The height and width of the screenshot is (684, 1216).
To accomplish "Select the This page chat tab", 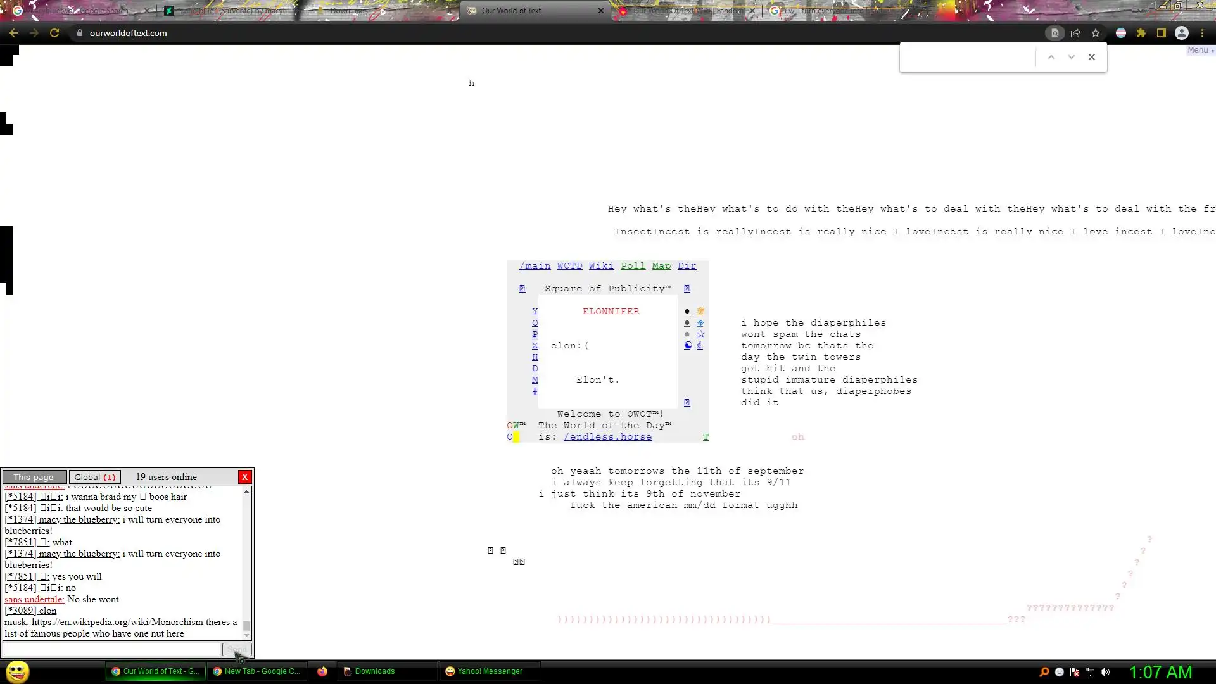I will coord(34,477).
